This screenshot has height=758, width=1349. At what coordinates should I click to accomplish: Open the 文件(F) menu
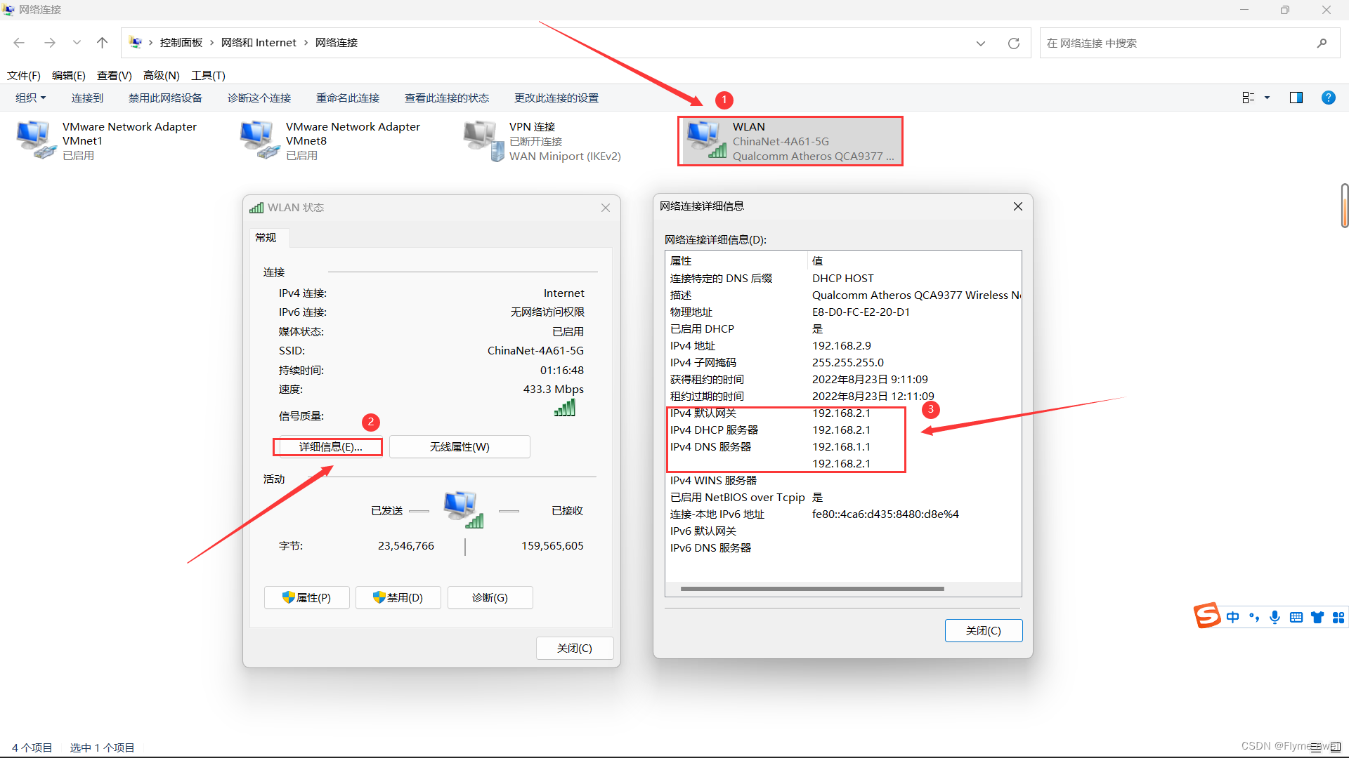tap(24, 75)
